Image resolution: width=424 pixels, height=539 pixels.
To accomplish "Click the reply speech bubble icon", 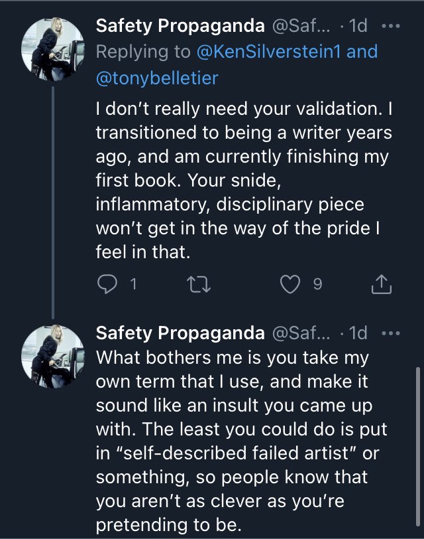I will [x=107, y=285].
